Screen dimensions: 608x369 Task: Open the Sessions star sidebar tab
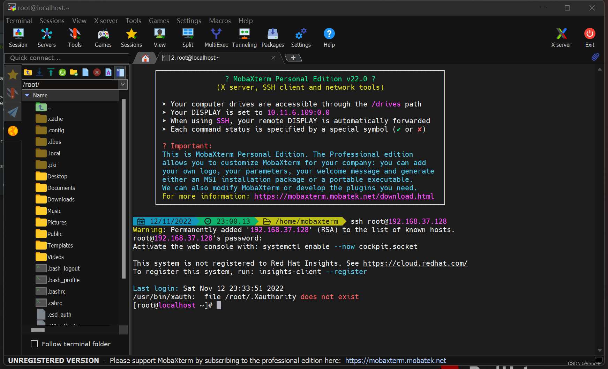13,74
